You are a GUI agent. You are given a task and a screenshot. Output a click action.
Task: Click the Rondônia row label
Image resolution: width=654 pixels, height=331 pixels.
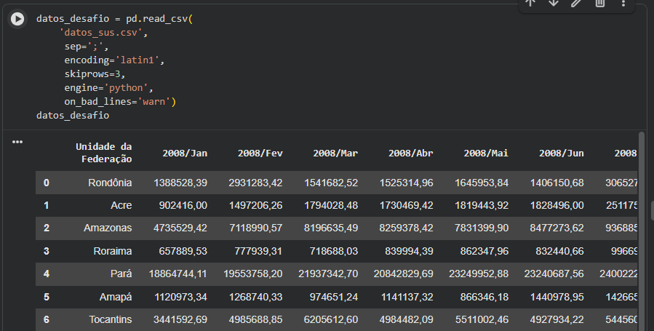pos(109,183)
